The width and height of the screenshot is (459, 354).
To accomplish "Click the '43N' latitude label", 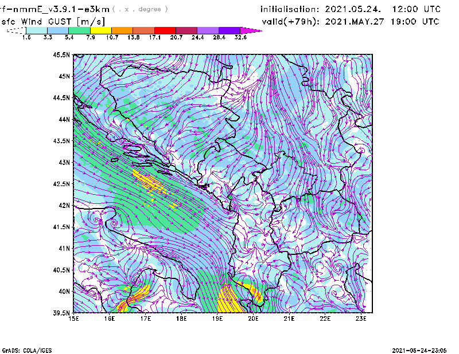I will point(64,162).
